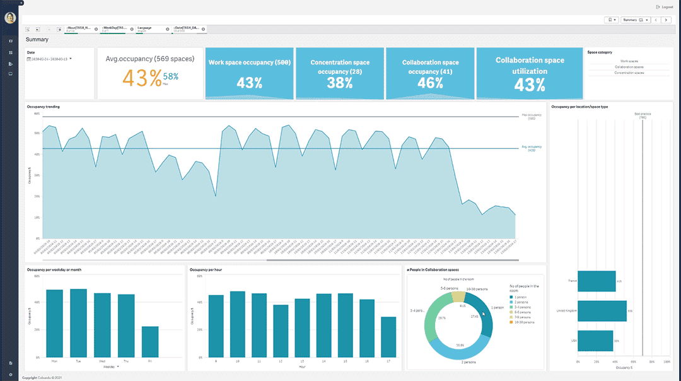This screenshot has width=681, height=381.
Task: Filter by Collaboration spaces category
Action: (x=629, y=67)
